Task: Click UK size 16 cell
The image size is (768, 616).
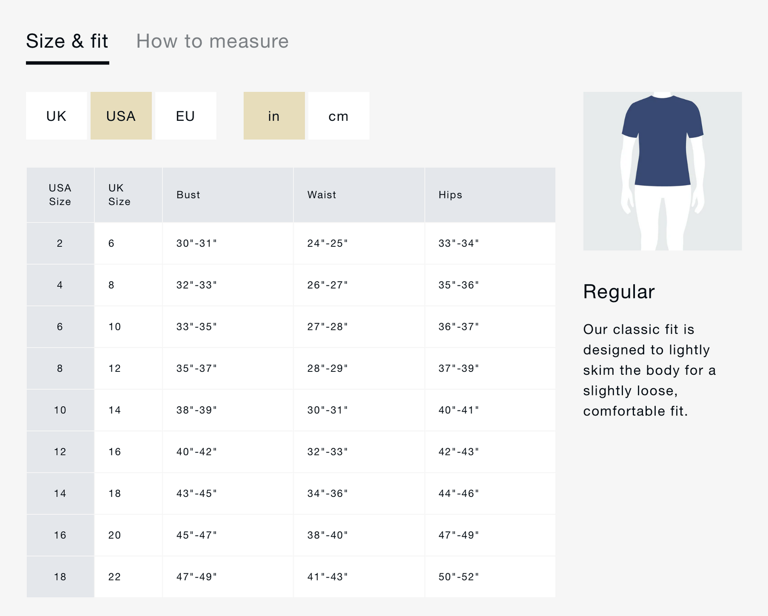Action: point(114,452)
